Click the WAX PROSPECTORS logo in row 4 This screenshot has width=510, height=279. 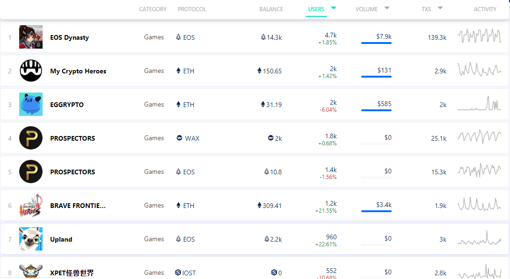(x=31, y=138)
